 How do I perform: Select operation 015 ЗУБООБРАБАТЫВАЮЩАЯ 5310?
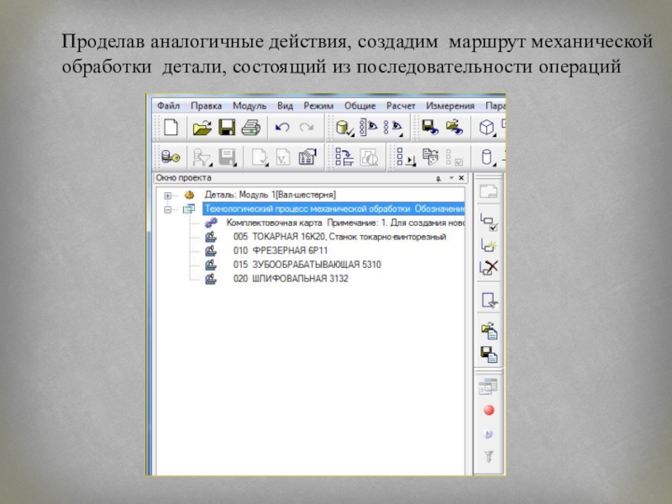[x=307, y=265]
